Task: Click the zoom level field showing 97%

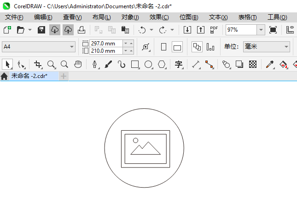Action: 241,30
